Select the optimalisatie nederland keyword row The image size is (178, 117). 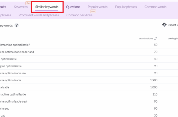pyautogui.click(x=89, y=52)
